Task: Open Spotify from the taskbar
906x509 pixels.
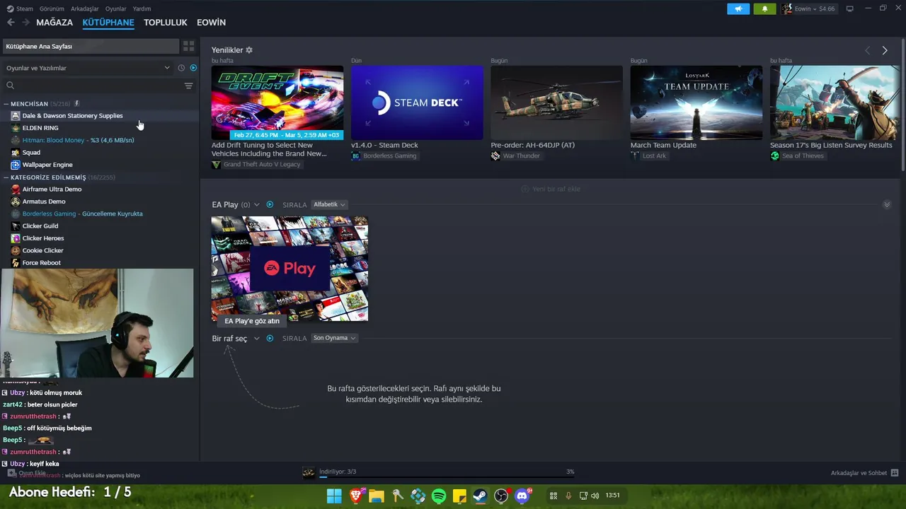Action: pos(438,496)
